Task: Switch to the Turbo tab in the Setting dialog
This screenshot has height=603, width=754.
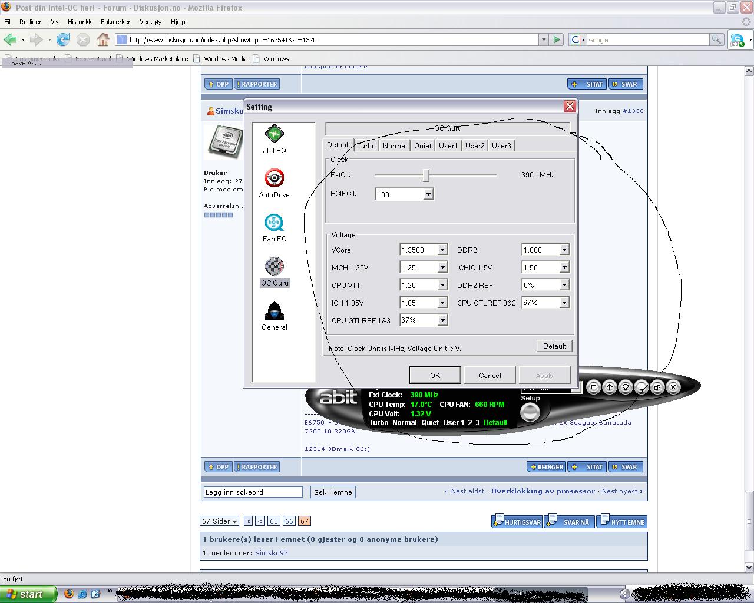Action: pyautogui.click(x=366, y=145)
